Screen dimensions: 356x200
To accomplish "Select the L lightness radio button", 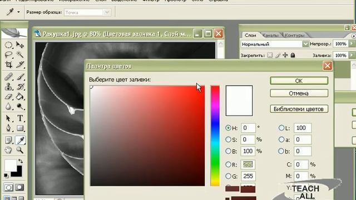I will [x=281, y=128].
